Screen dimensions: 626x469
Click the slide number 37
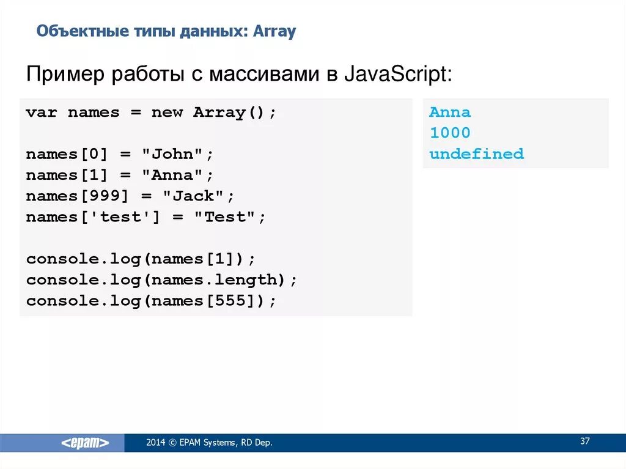coord(585,441)
